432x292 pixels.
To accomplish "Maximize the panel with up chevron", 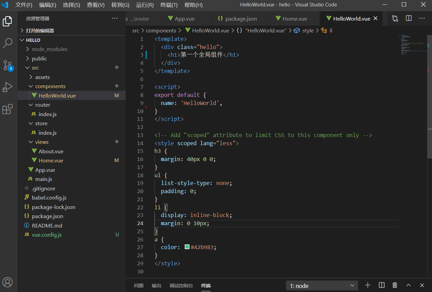I will [x=408, y=285].
